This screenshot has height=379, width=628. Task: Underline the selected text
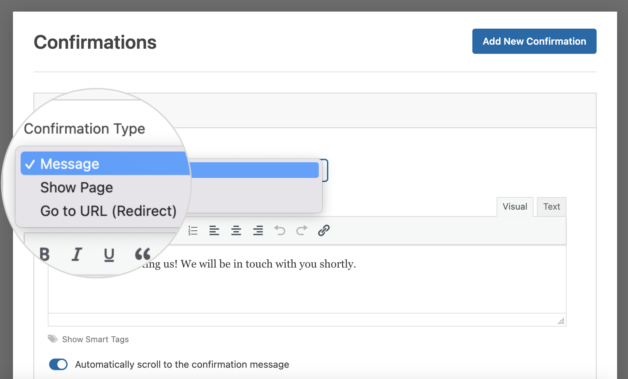109,255
